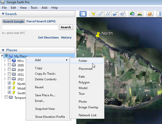Viewport: 162px width, 124px height.
Task: Check the Misc checkbox
Action: point(9,60)
